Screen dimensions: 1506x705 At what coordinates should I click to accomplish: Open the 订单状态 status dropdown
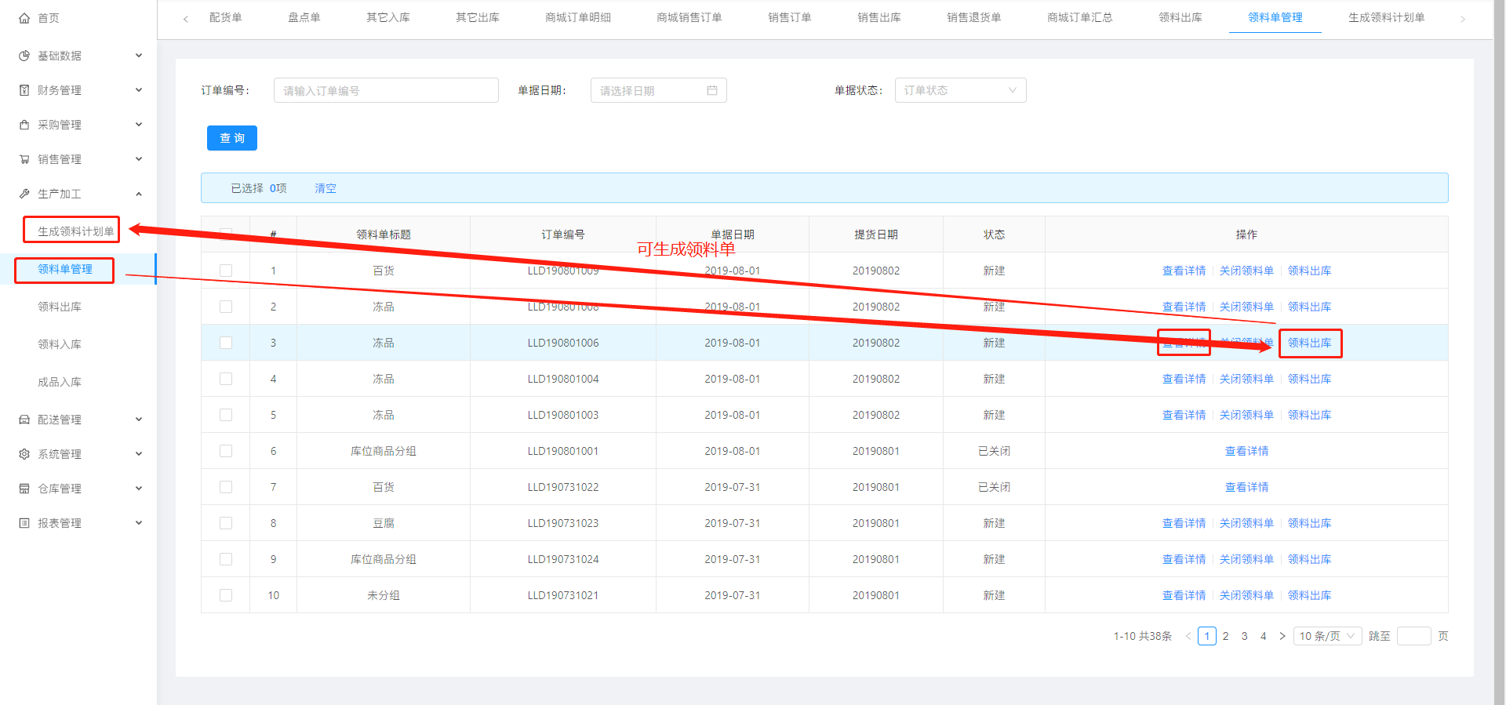tap(960, 90)
